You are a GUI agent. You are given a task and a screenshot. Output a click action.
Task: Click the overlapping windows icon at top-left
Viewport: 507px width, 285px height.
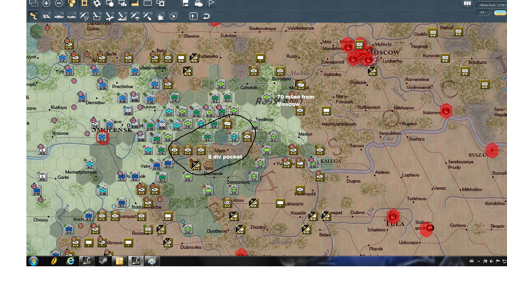(34, 3)
